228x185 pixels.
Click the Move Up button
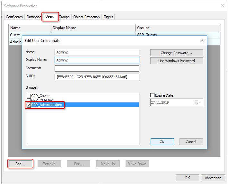tap(108, 164)
